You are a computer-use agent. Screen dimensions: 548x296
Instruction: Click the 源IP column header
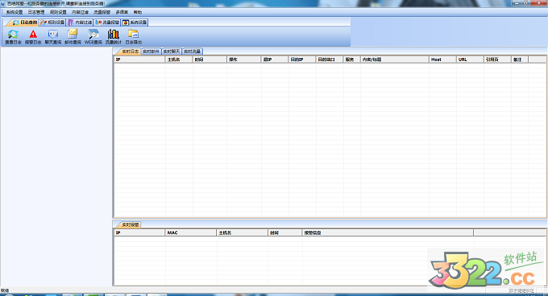point(275,60)
